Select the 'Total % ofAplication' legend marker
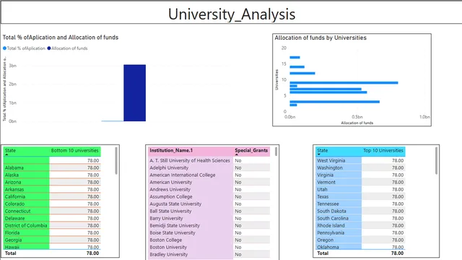This screenshot has height=260, width=462. click(4, 48)
